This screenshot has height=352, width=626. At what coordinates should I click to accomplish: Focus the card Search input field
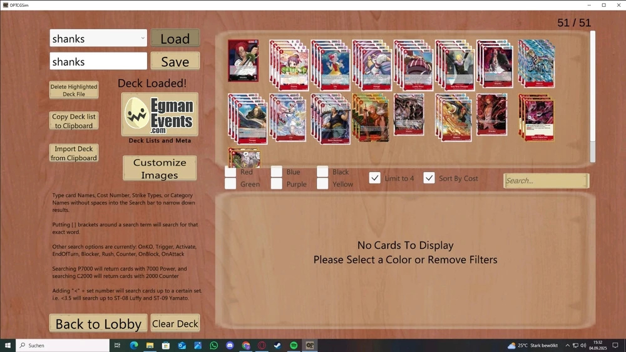coord(546,181)
